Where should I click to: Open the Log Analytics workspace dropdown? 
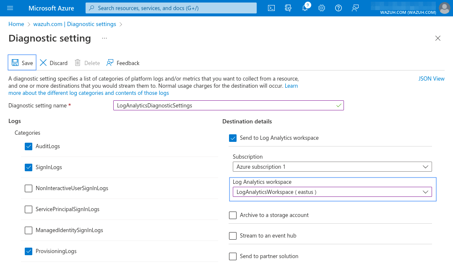332,192
